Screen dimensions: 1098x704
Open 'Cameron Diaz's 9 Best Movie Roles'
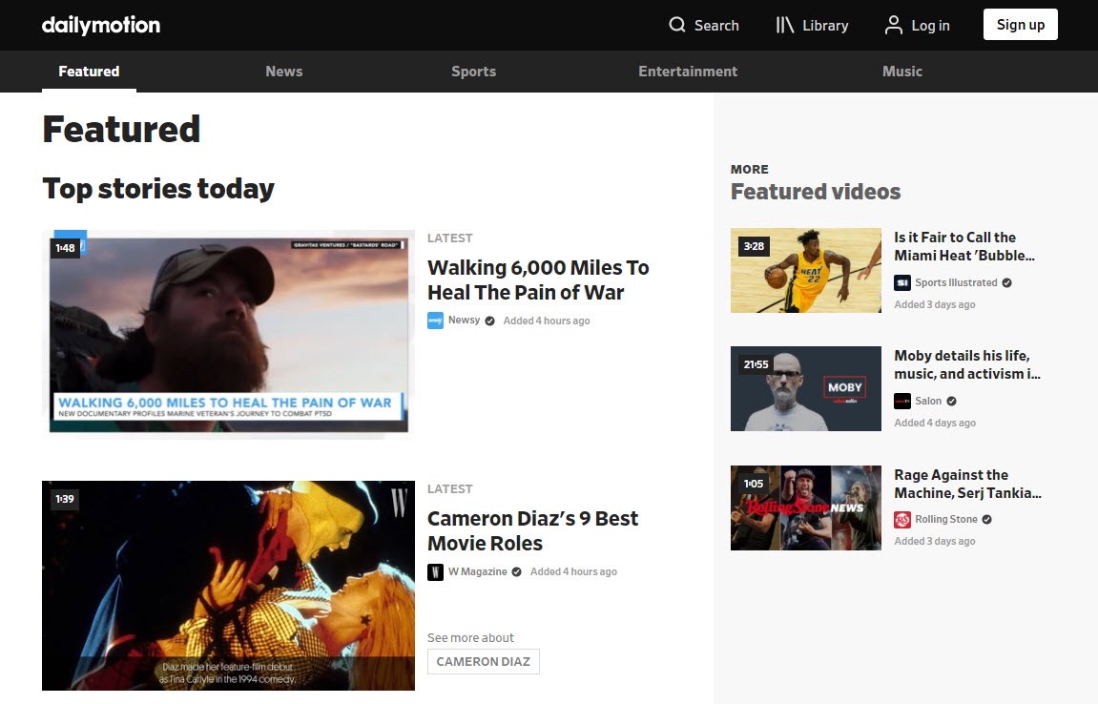(533, 530)
